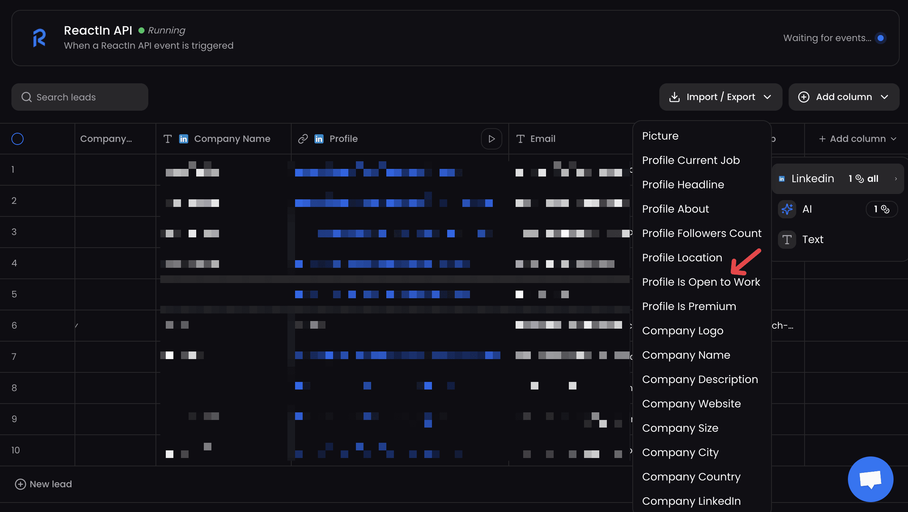The height and width of the screenshot is (512, 908).
Task: Select the AI column type
Action: [x=838, y=209]
